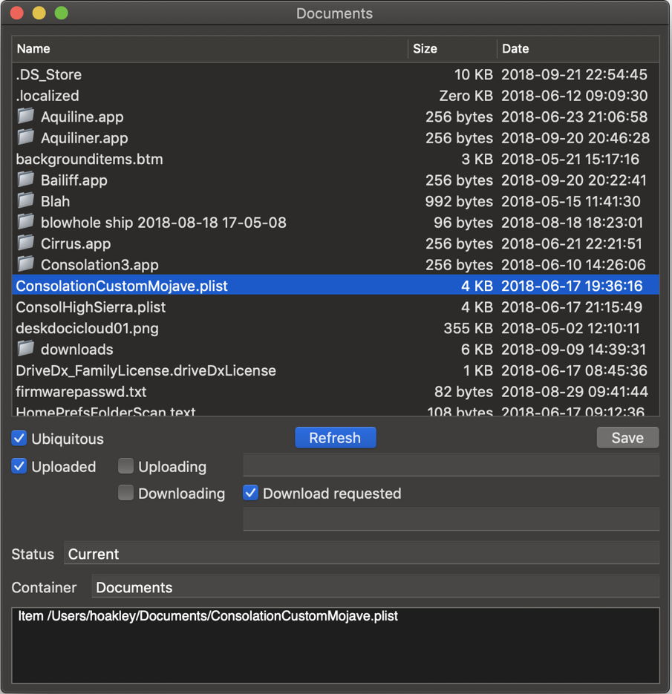
Task: Click the folder icon beside Aquiline.app
Action: (x=26, y=116)
